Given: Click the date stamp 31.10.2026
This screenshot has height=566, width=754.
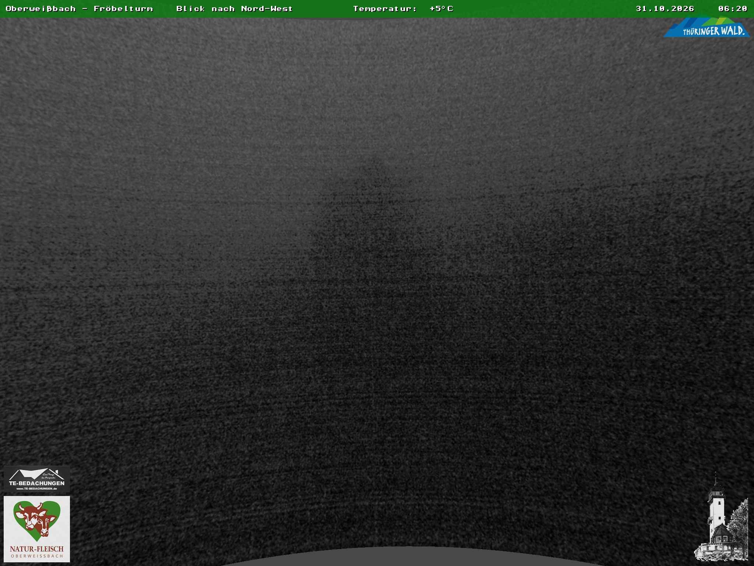Looking at the screenshot, I should 665,8.
